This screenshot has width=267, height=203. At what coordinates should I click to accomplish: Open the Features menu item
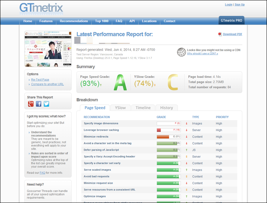point(46,21)
